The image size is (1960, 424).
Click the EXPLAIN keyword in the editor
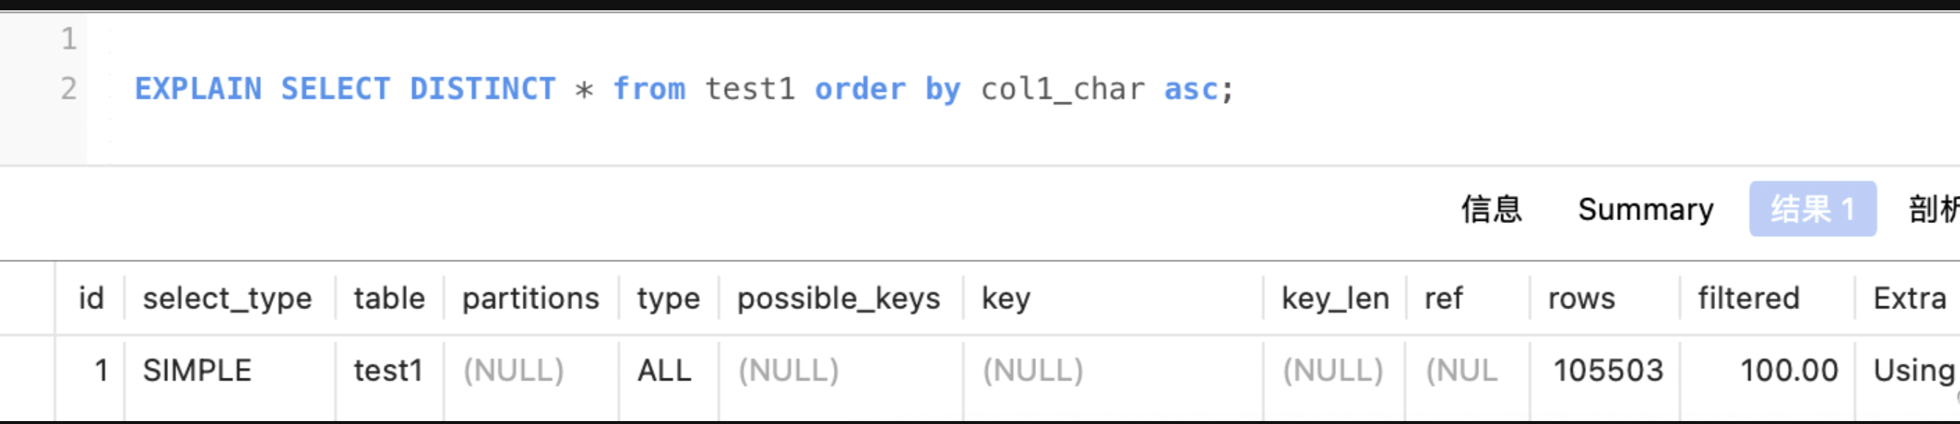click(198, 89)
